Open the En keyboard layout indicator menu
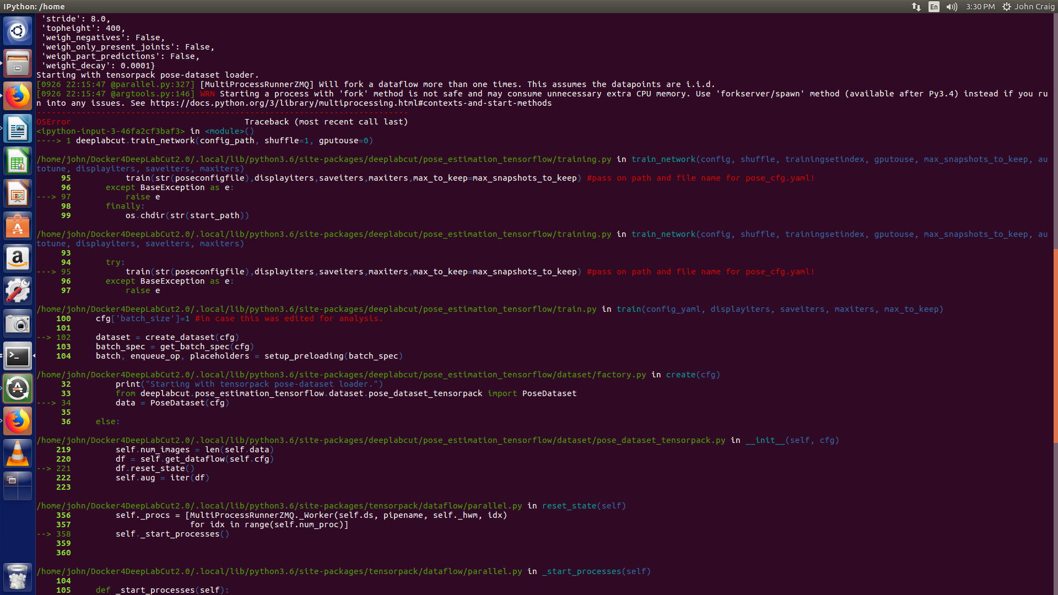The image size is (1058, 595). [x=933, y=7]
